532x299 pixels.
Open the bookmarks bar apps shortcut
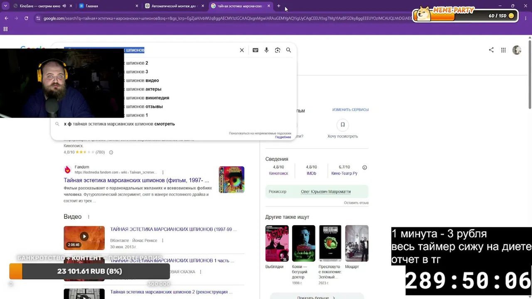pos(5,29)
